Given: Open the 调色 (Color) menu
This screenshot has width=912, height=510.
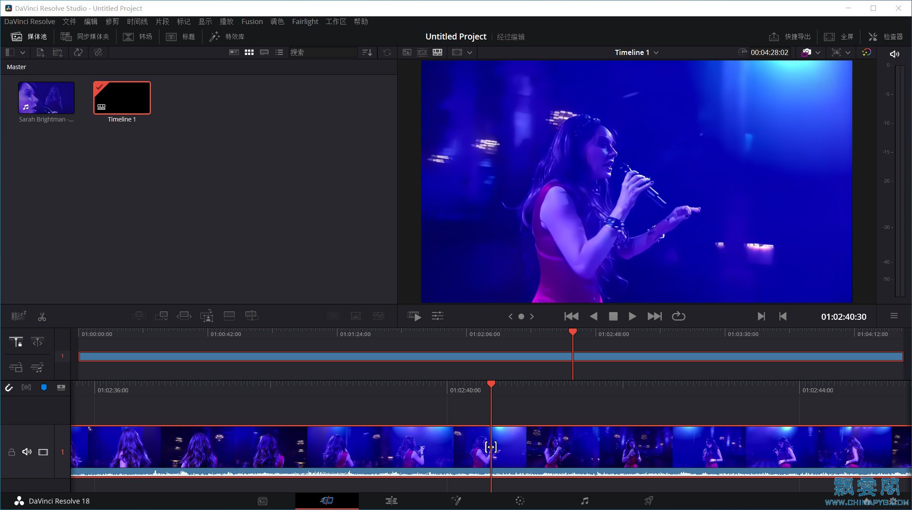Looking at the screenshot, I should 277,21.
